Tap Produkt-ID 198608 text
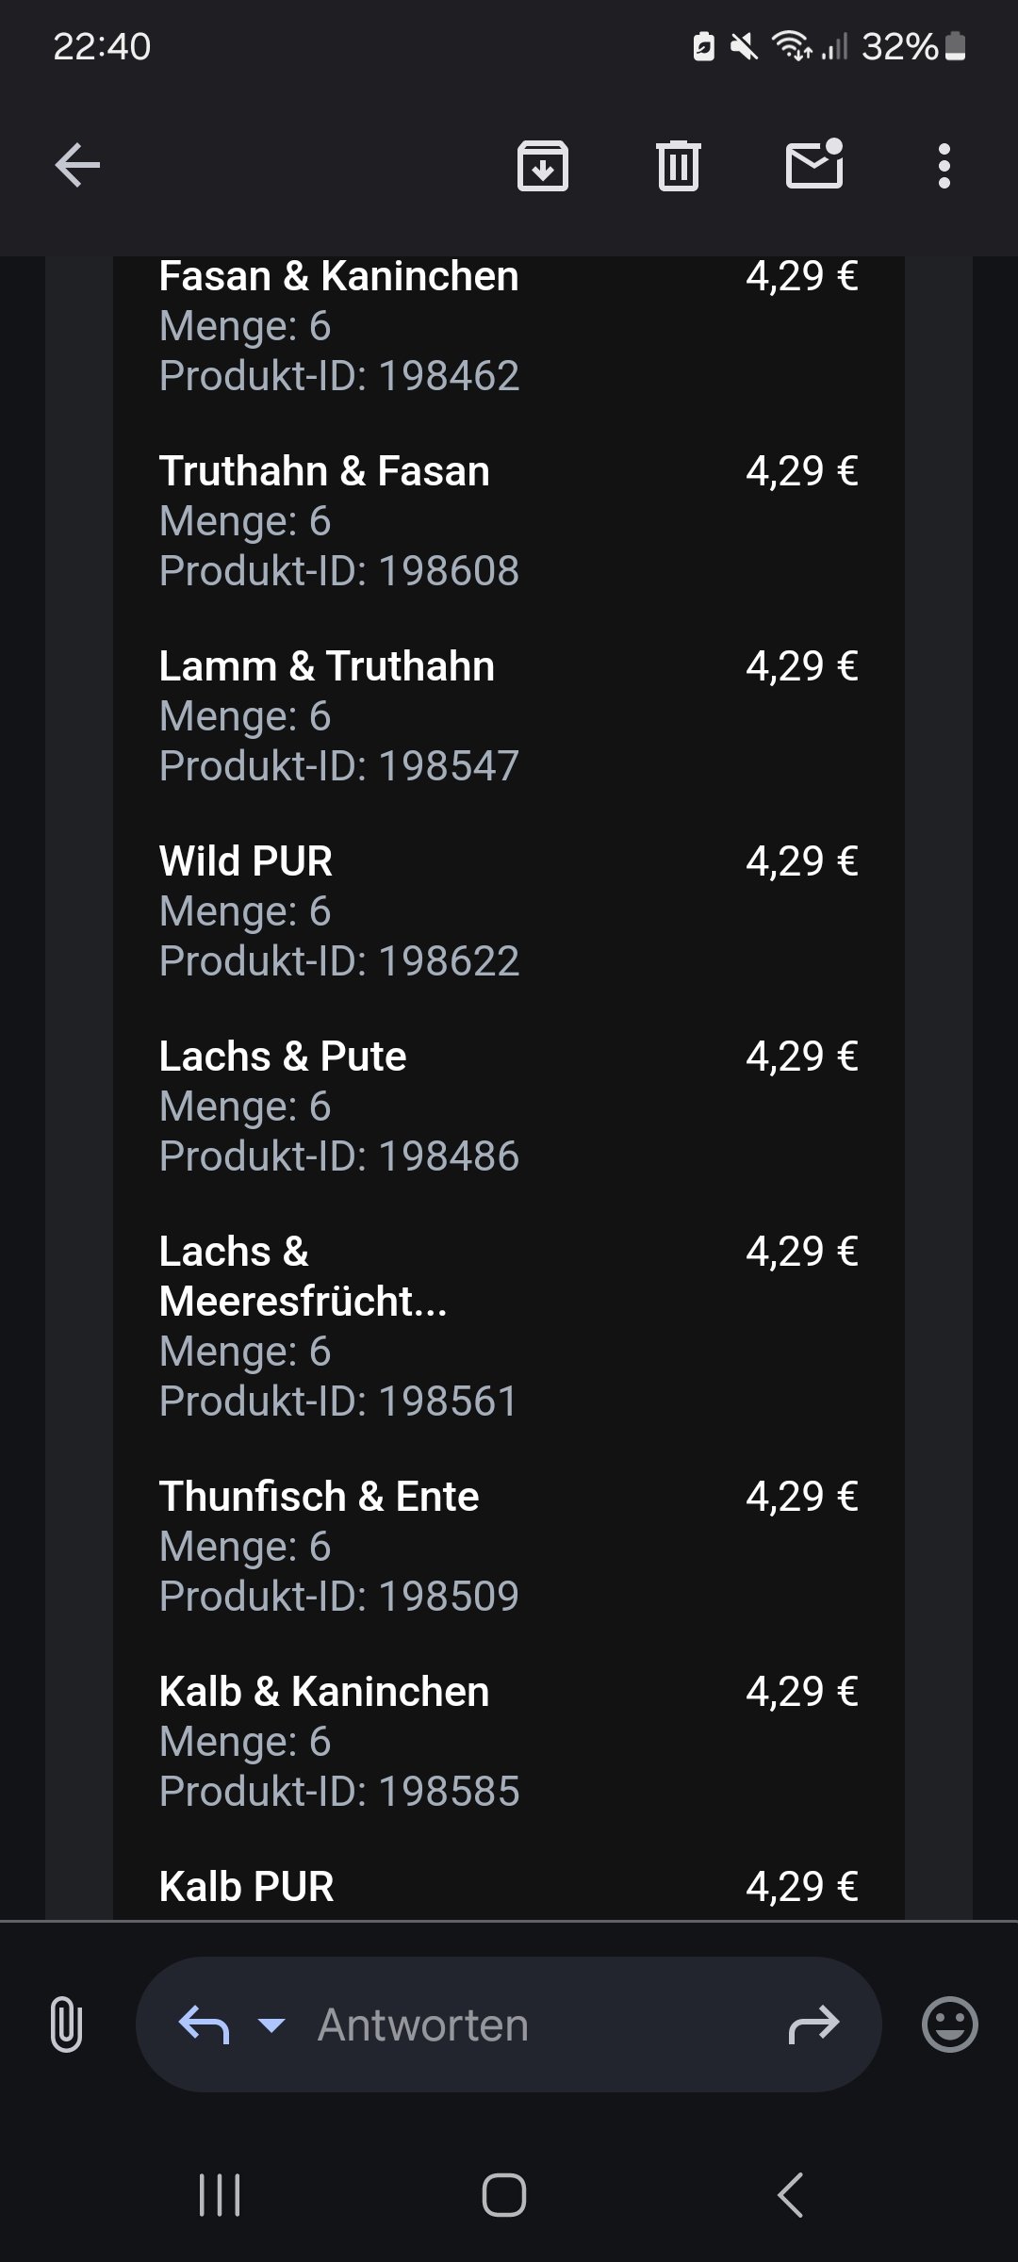 click(339, 571)
